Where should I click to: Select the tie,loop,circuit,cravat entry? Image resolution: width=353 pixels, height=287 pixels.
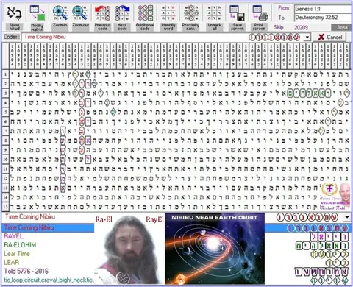point(49,280)
